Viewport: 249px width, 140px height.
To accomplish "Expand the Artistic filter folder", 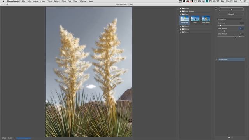I will (180, 9).
